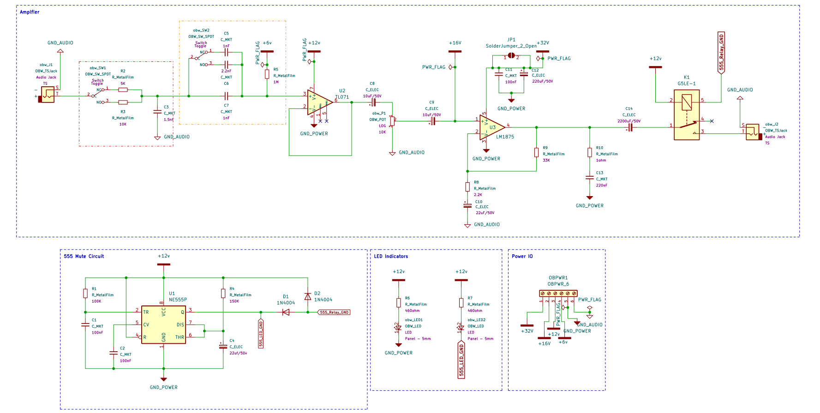This screenshot has width=820, height=413.
Task: Select the OBPWR1 six-pin power connector
Action: 558,293
